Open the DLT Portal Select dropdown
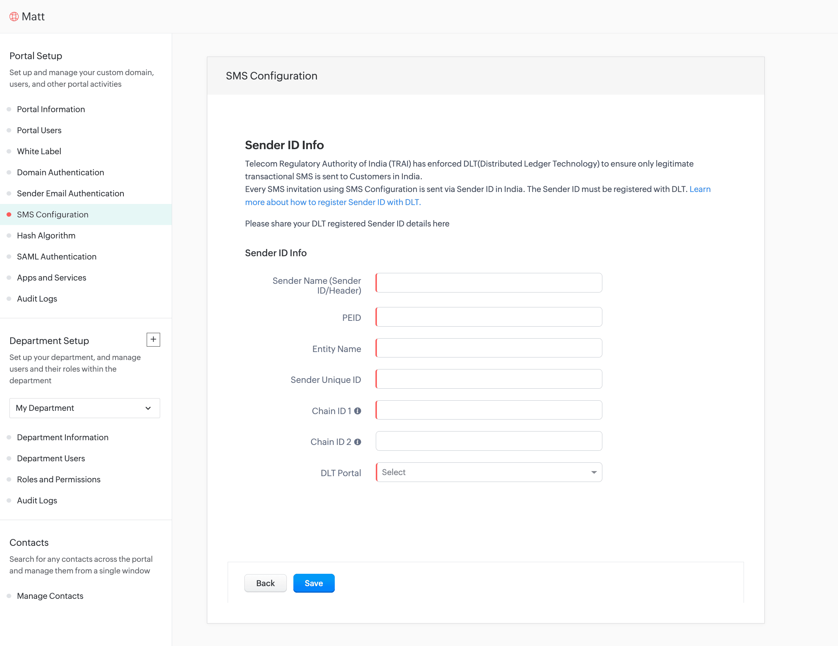This screenshot has width=838, height=646. (x=488, y=472)
